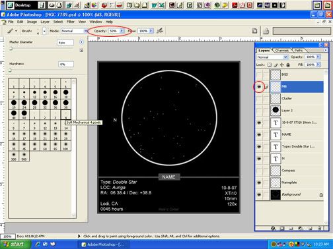Click the delete layer trash icon
Screen dimensions: 333x249
click(320, 229)
